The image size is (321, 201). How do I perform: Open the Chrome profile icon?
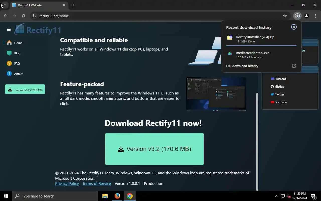tap(306, 16)
